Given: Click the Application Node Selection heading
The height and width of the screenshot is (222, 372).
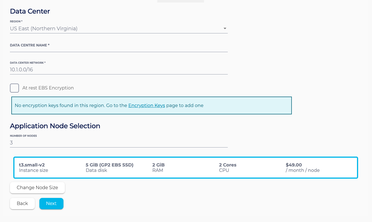Looking at the screenshot, I should click(55, 126).
